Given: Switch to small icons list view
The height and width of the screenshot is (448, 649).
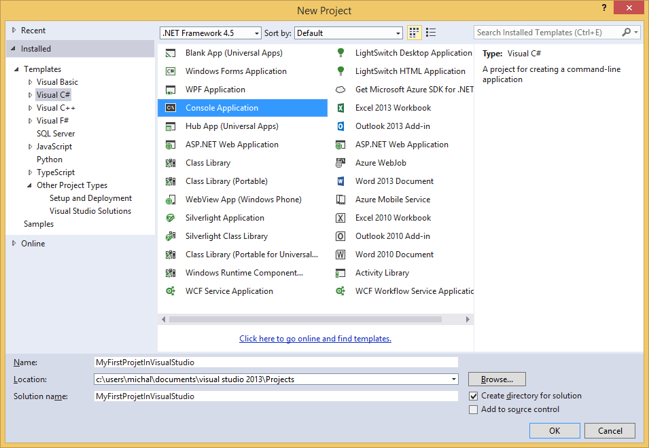Looking at the screenshot, I should click(430, 32).
